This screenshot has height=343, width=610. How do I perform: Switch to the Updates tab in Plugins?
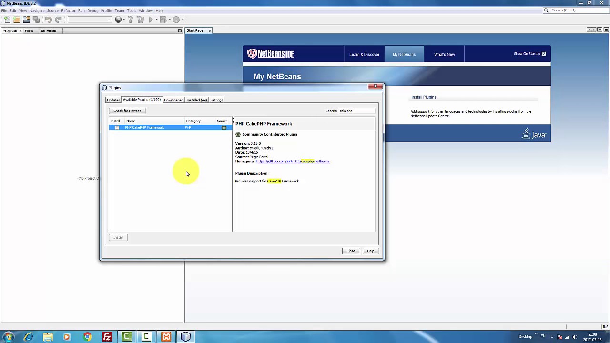click(113, 100)
